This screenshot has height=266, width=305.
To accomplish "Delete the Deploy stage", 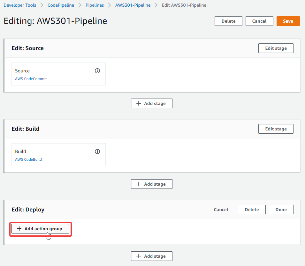I will [252, 210].
